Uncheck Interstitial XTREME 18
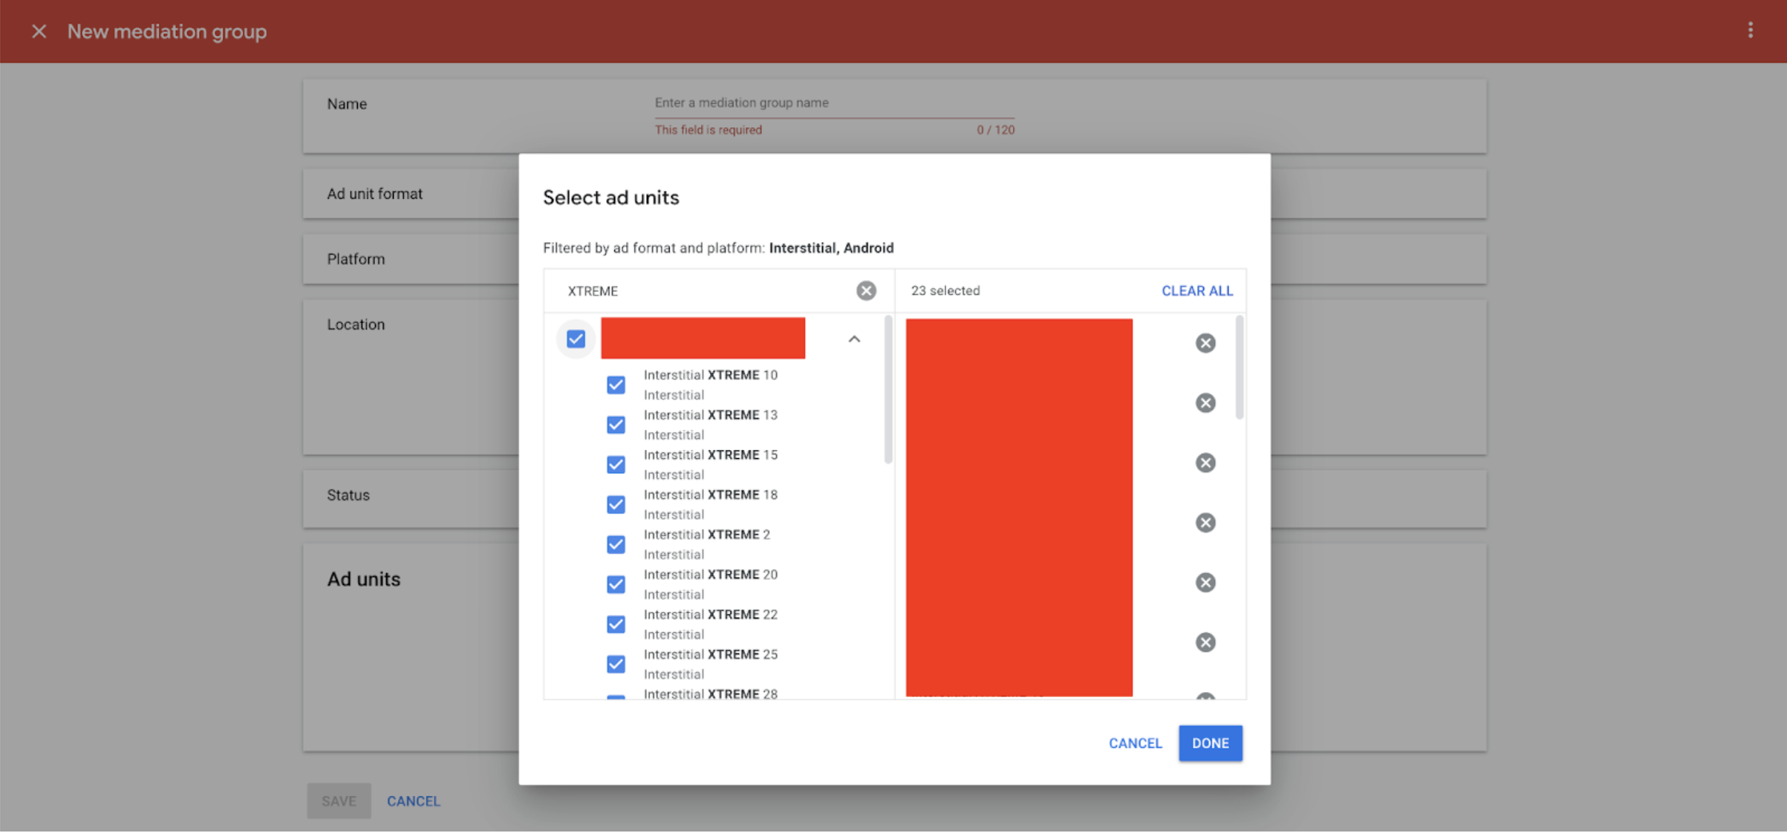 click(616, 505)
